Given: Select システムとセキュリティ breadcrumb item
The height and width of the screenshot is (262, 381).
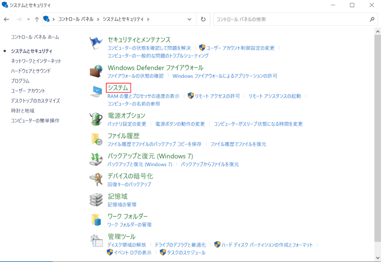Looking at the screenshot, I should click(123, 19).
